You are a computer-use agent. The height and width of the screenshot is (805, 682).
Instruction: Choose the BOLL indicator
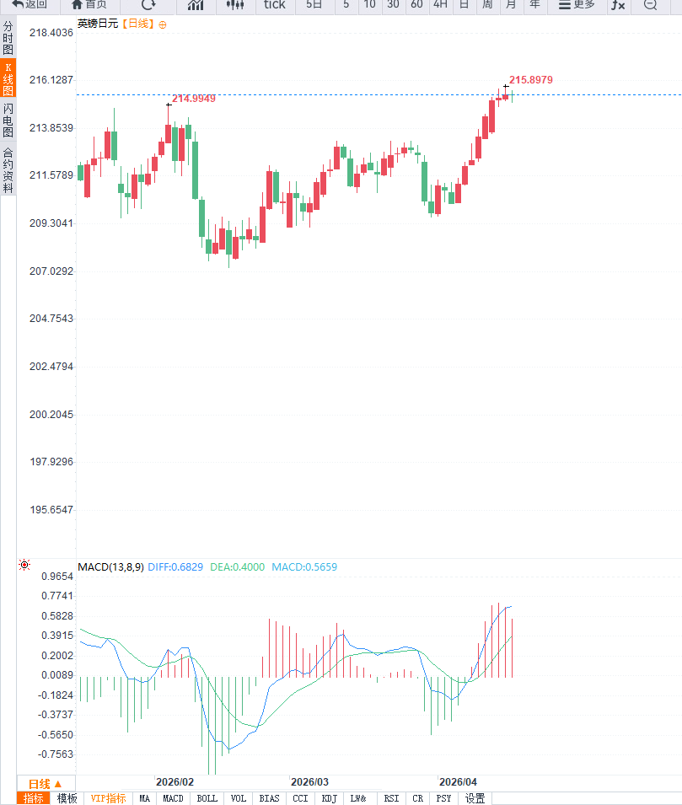click(207, 798)
